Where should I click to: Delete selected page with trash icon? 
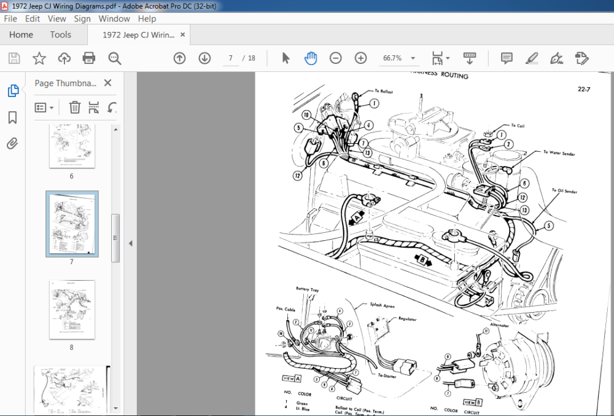pyautogui.click(x=75, y=108)
